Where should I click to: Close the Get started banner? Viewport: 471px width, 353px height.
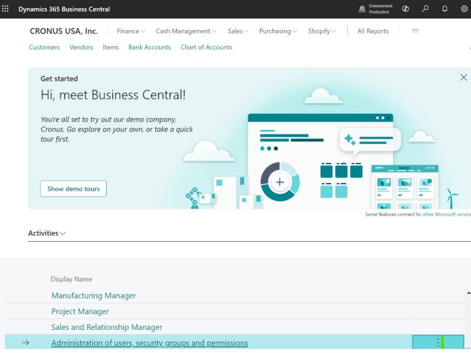[463, 77]
